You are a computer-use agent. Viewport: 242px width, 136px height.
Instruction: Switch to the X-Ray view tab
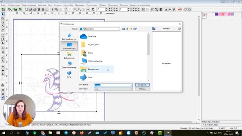pyautogui.click(x=87, y=125)
